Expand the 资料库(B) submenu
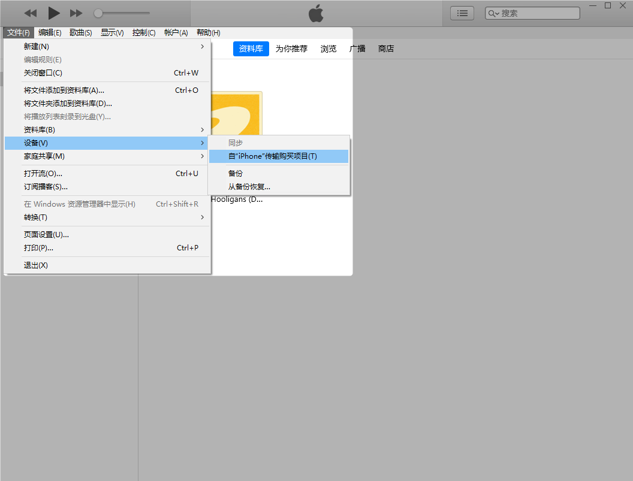The height and width of the screenshot is (481, 633). 107,130
